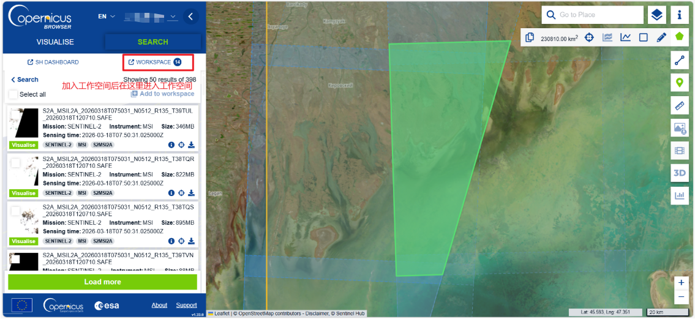Screen dimensions: 695x319
Task: Copy area of interest geometry icon
Action: pos(529,38)
